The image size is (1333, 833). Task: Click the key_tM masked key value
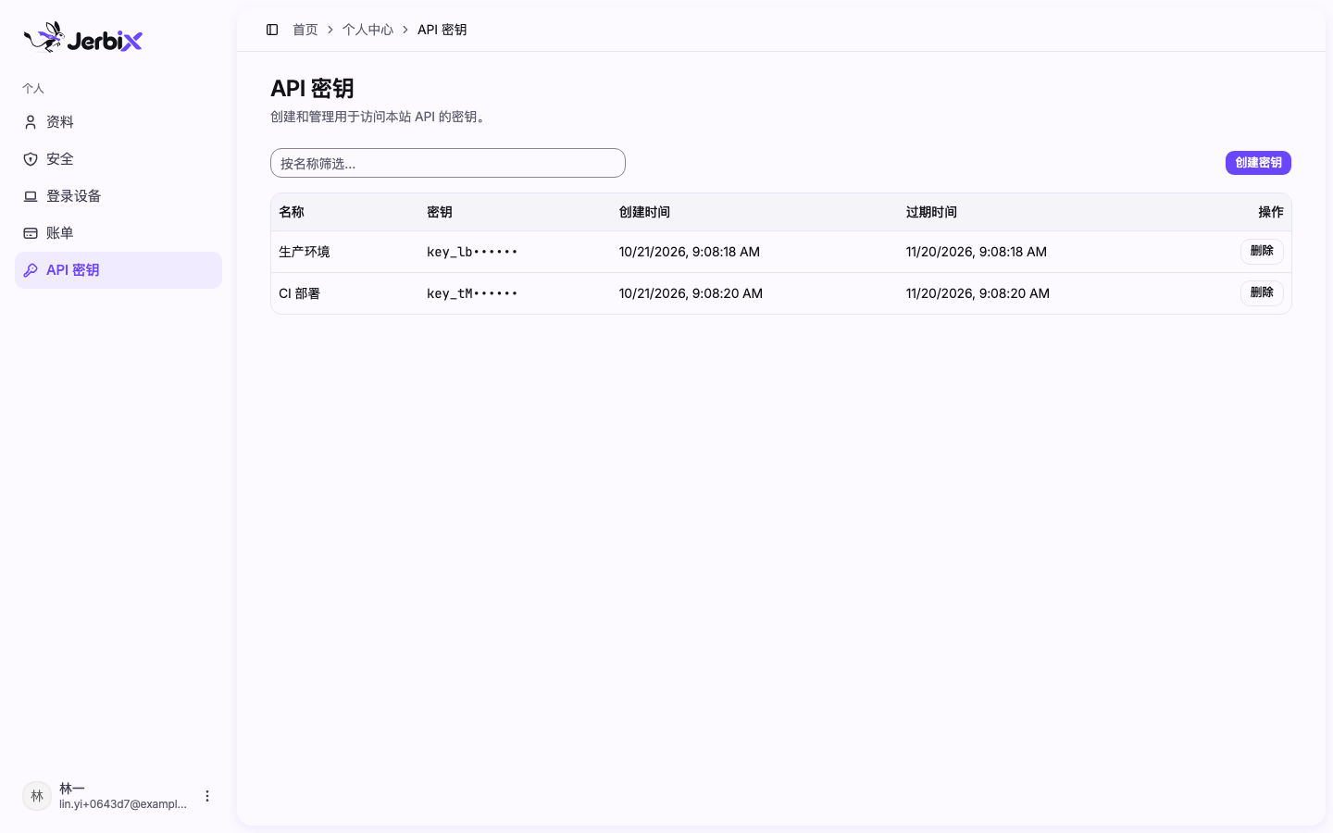coord(472,293)
